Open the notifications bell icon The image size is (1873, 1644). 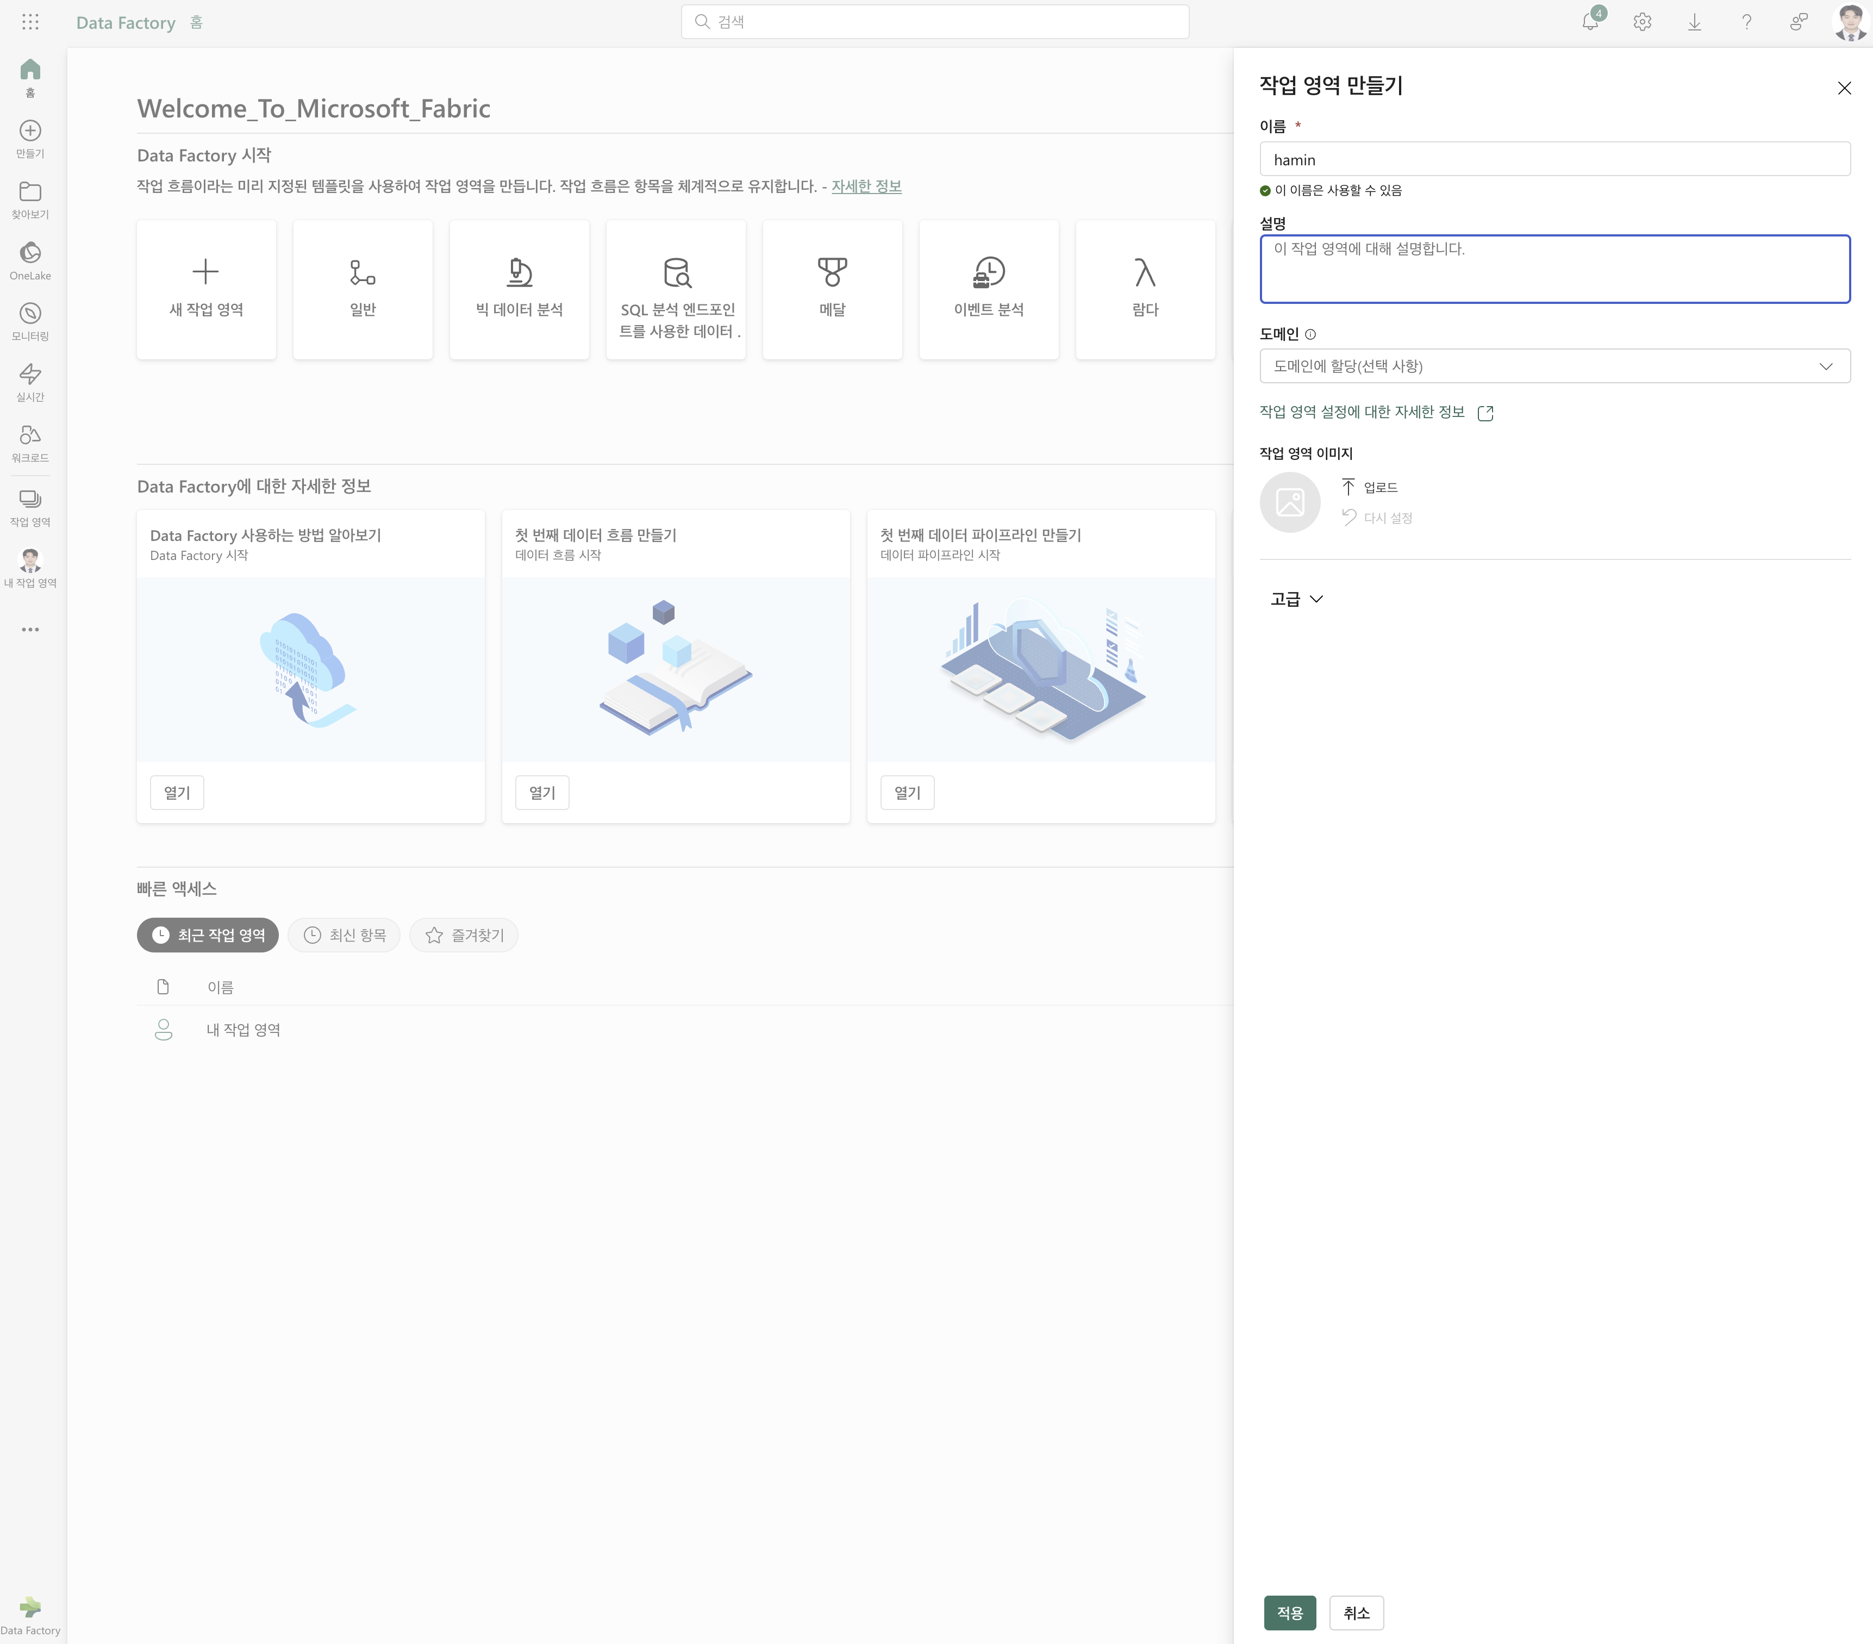[1591, 22]
